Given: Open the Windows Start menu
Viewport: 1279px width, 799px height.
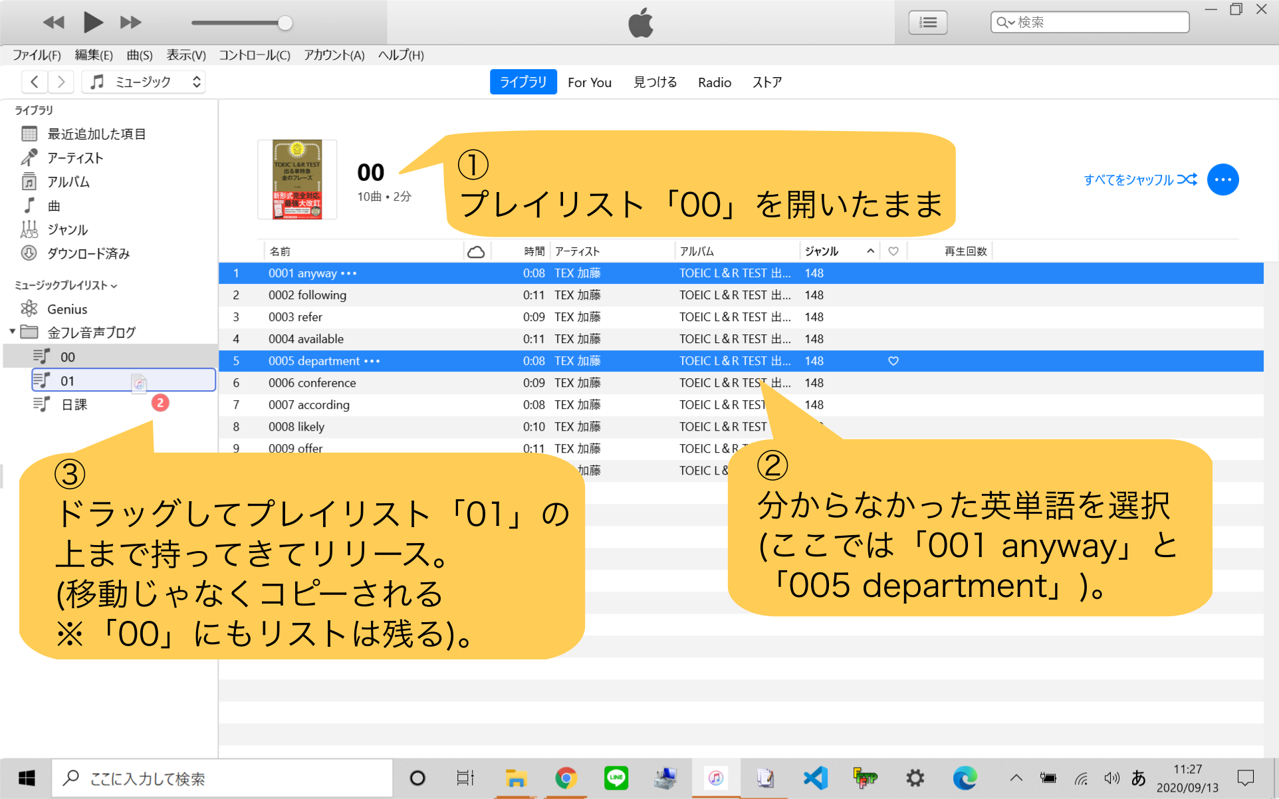Looking at the screenshot, I should 27,778.
